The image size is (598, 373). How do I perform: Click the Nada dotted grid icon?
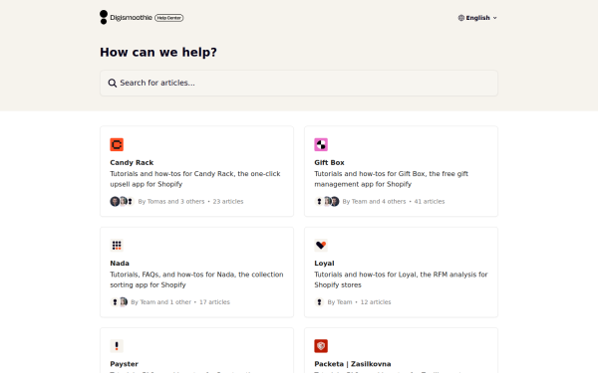click(117, 245)
